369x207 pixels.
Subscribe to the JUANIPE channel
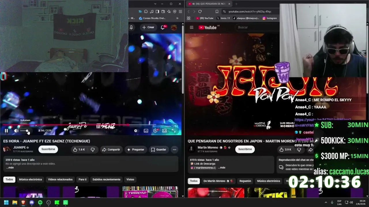(48, 149)
